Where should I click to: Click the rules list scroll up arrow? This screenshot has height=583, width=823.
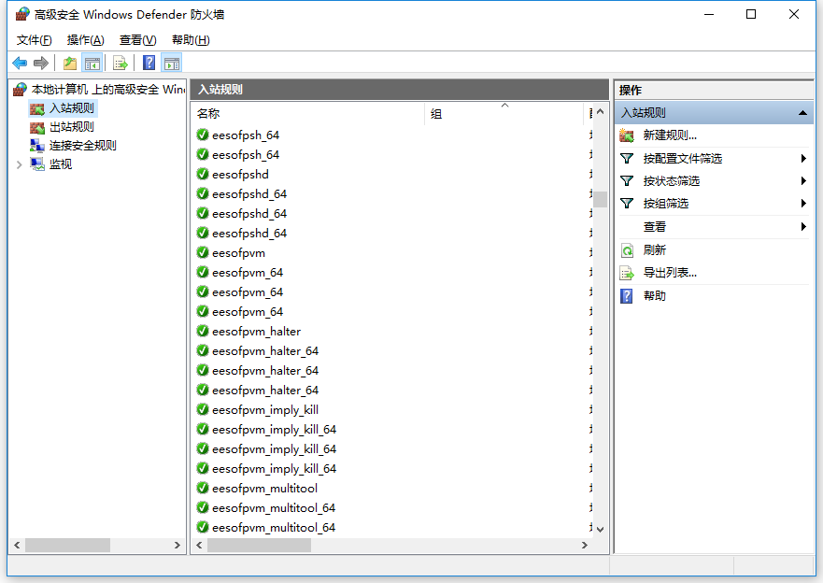click(x=600, y=112)
